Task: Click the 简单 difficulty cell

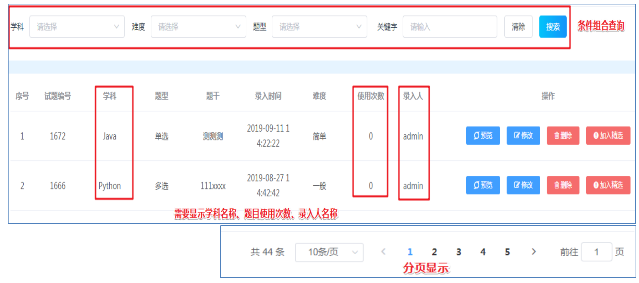Action: 319,136
